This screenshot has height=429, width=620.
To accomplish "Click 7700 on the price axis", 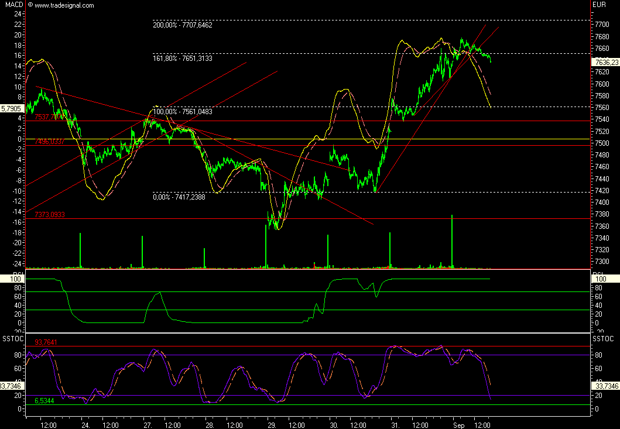I will (602, 25).
